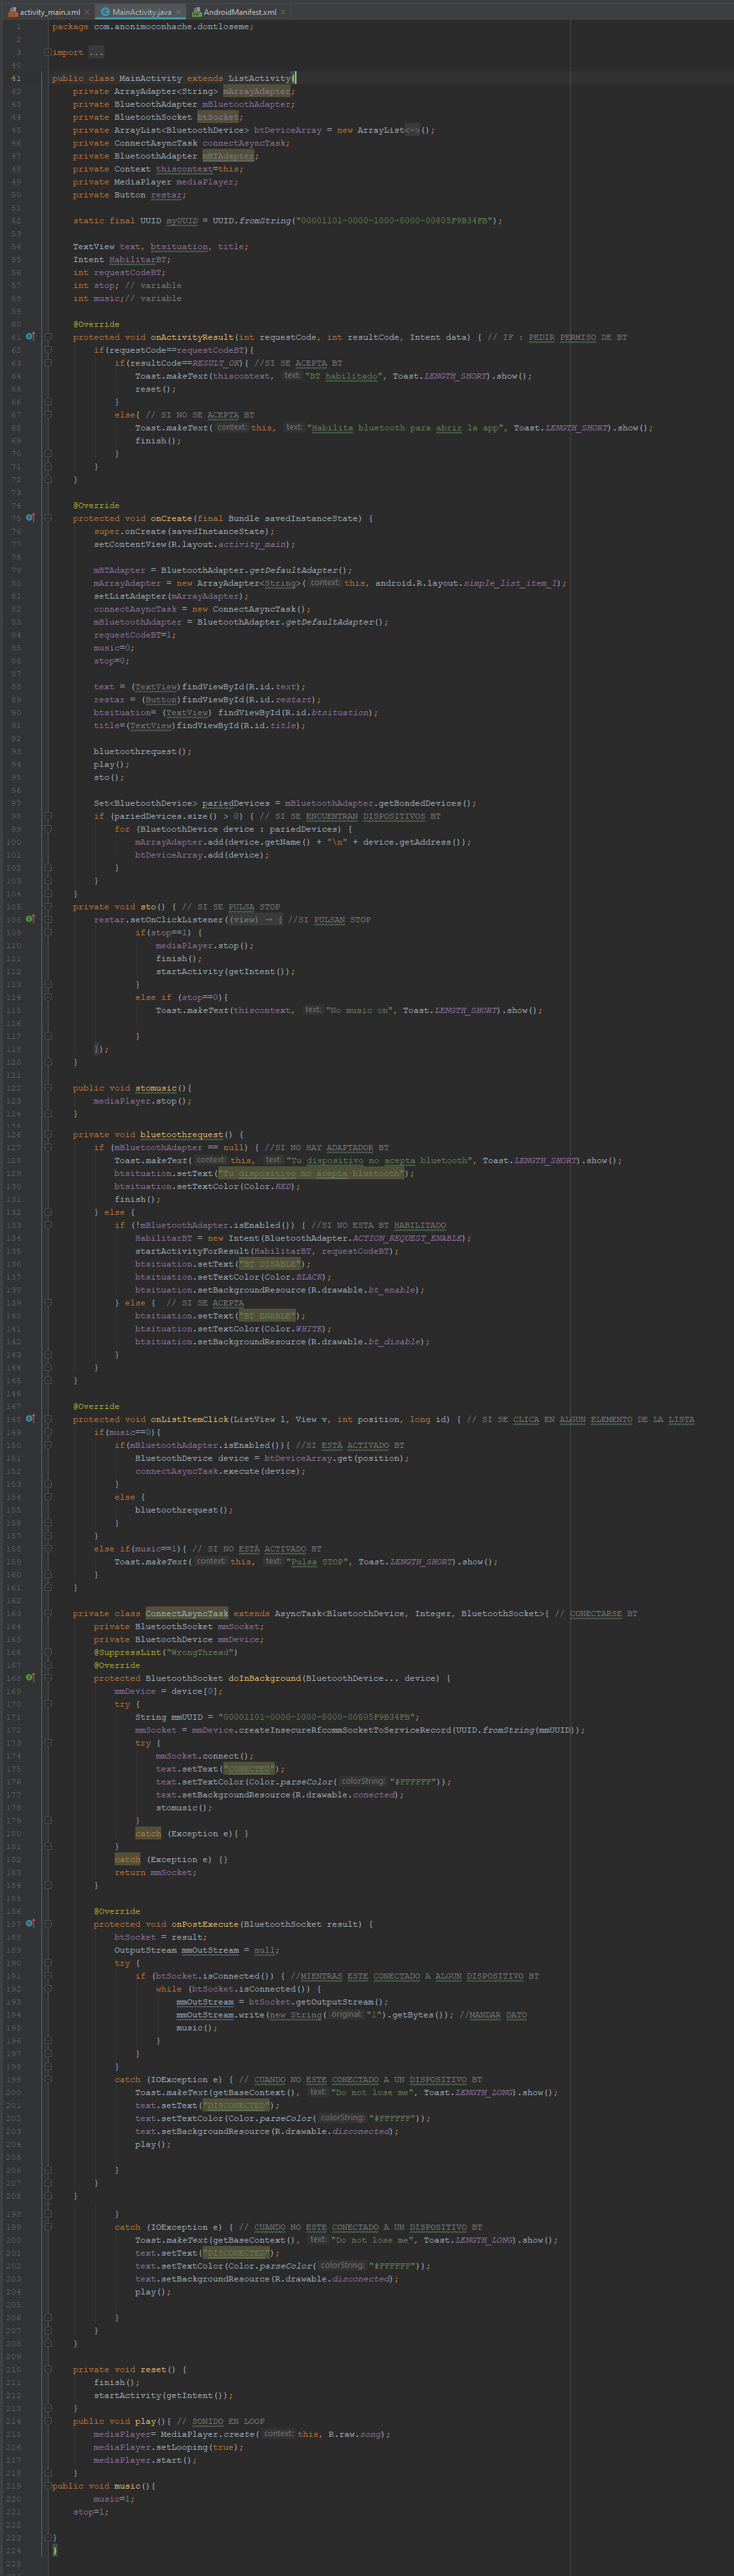This screenshot has height=2576, width=734.
Task: Expand the collapsed import '...' placeholder
Action: pyautogui.click(x=96, y=52)
